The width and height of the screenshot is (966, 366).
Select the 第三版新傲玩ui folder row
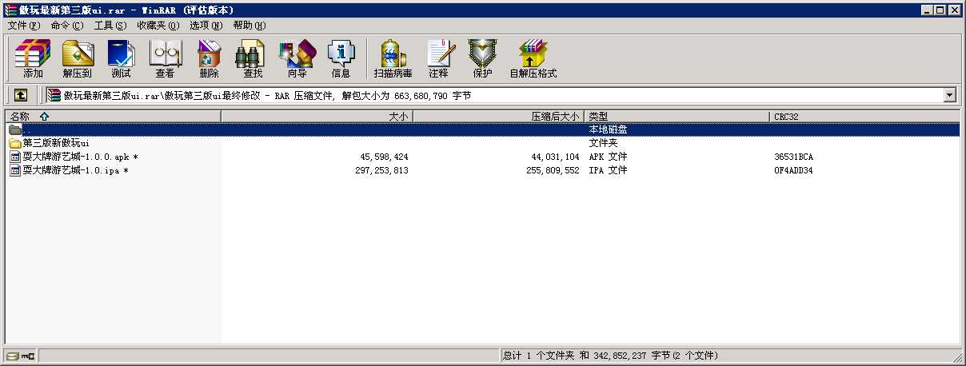coord(482,143)
